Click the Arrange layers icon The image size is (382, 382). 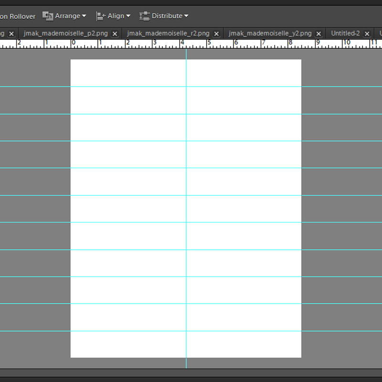(48, 16)
